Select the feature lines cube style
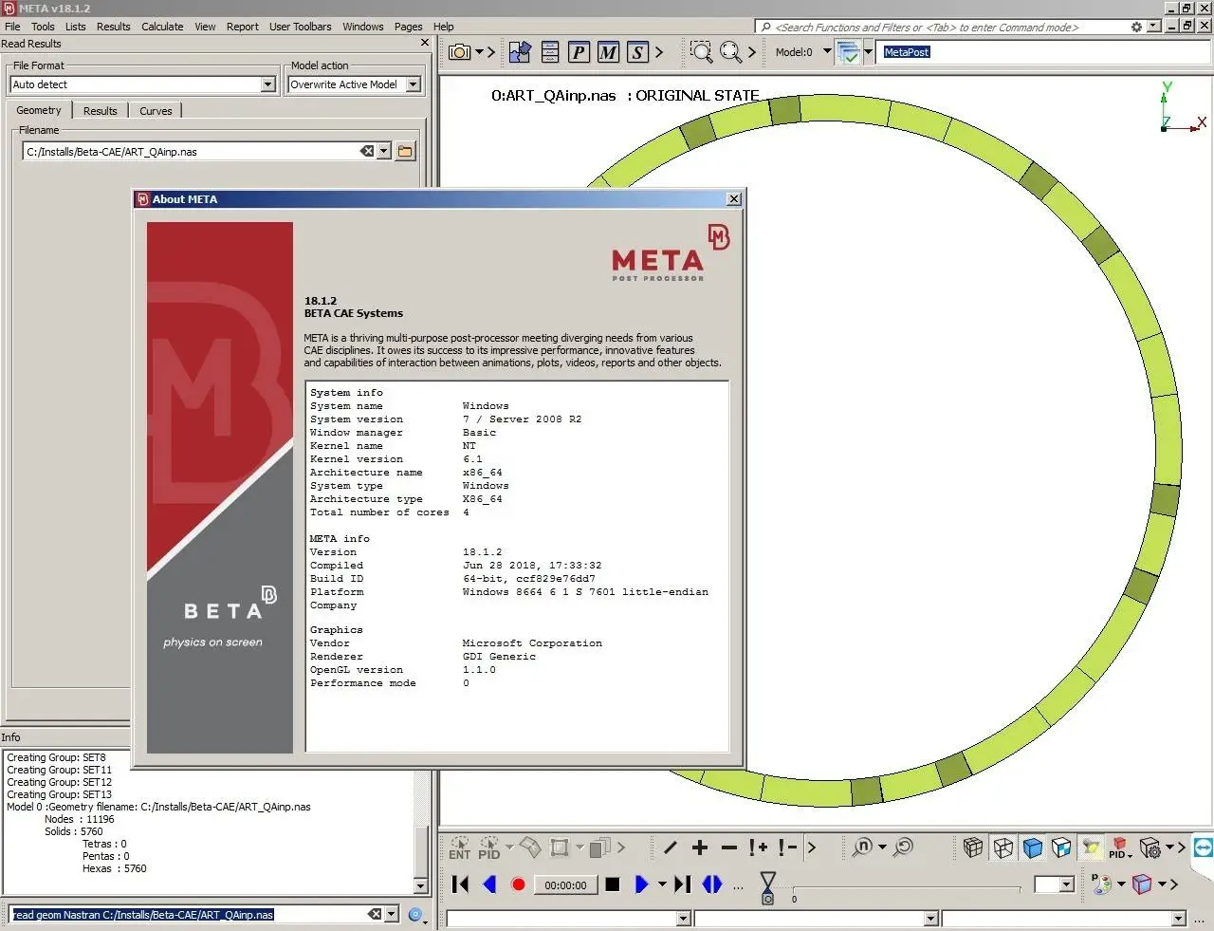This screenshot has width=1214, height=931. [1002, 847]
